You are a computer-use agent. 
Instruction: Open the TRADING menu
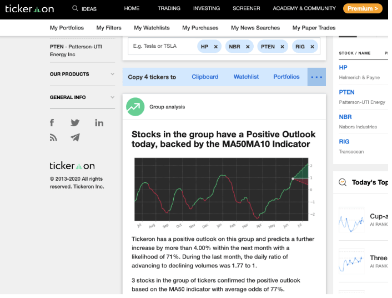169,8
